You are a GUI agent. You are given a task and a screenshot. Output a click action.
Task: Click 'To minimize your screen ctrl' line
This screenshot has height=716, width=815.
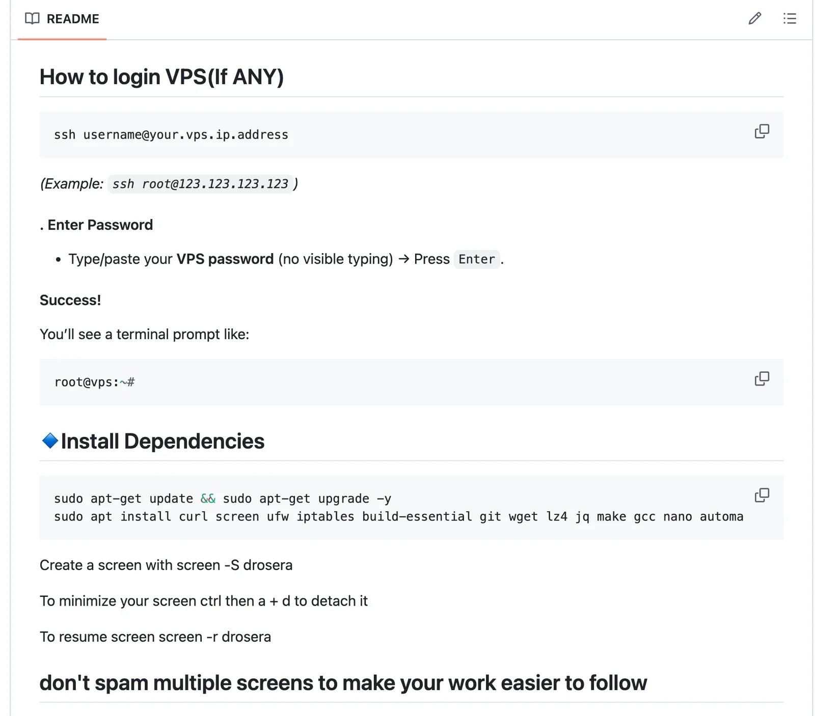[204, 601]
